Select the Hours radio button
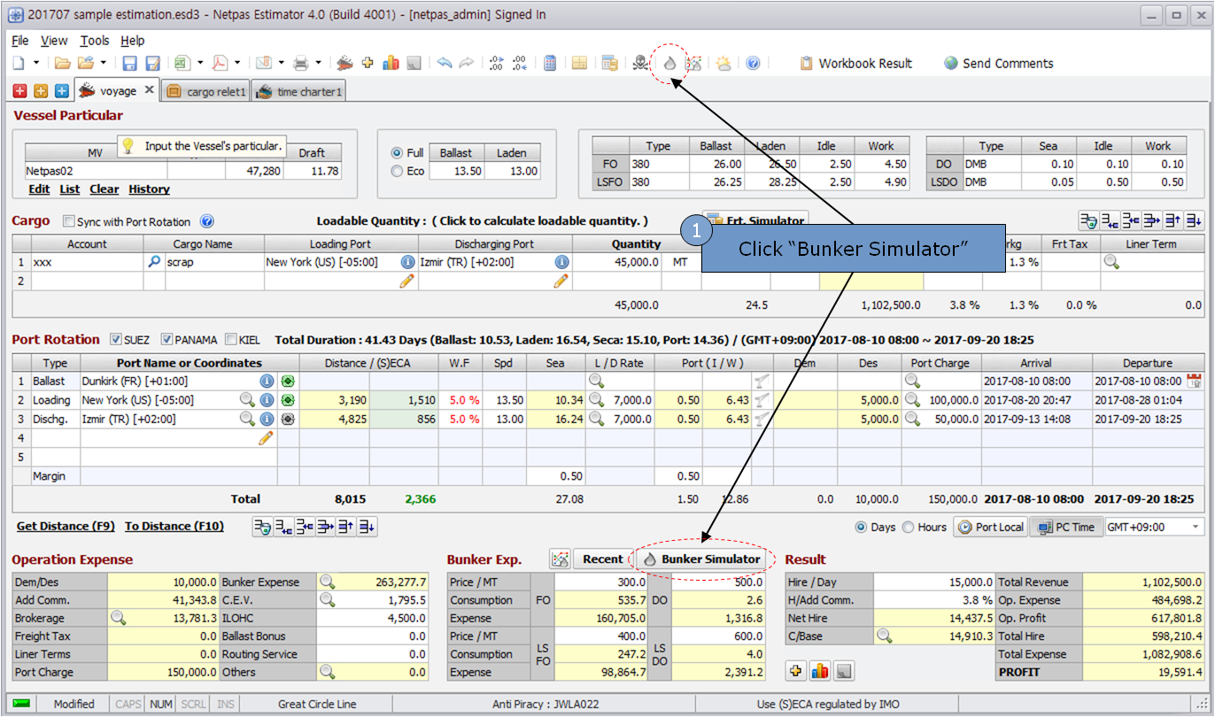This screenshot has height=717, width=1215. pos(908,527)
